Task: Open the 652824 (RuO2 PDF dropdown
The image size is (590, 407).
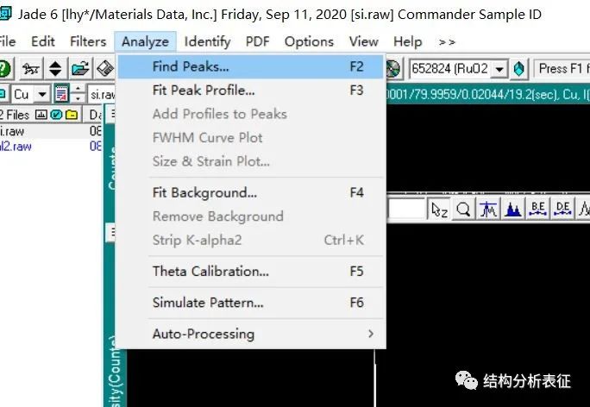Action: coord(499,69)
